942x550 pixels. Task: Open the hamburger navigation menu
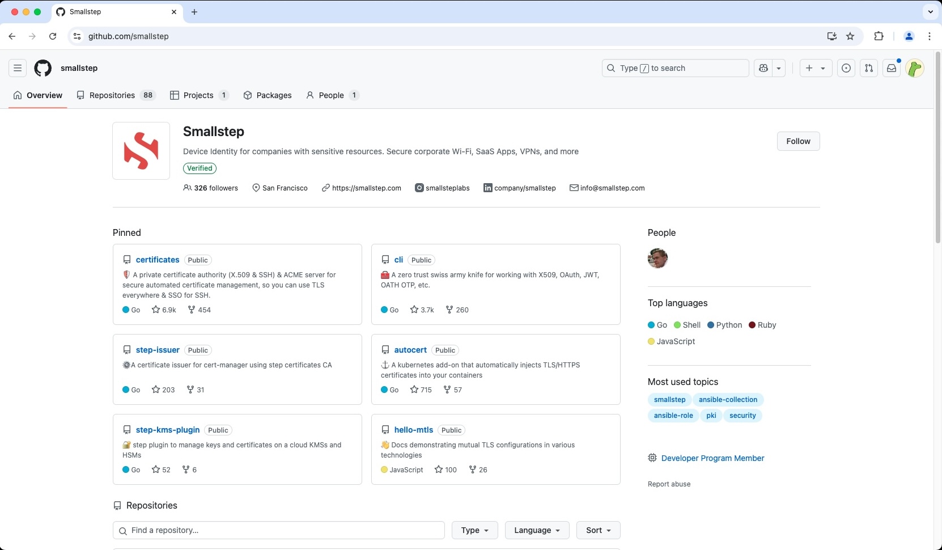click(18, 68)
